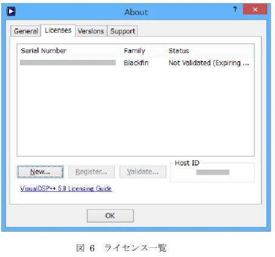Screen dimensions: 275x257
Task: Click the Register... button
Action: [91, 172]
